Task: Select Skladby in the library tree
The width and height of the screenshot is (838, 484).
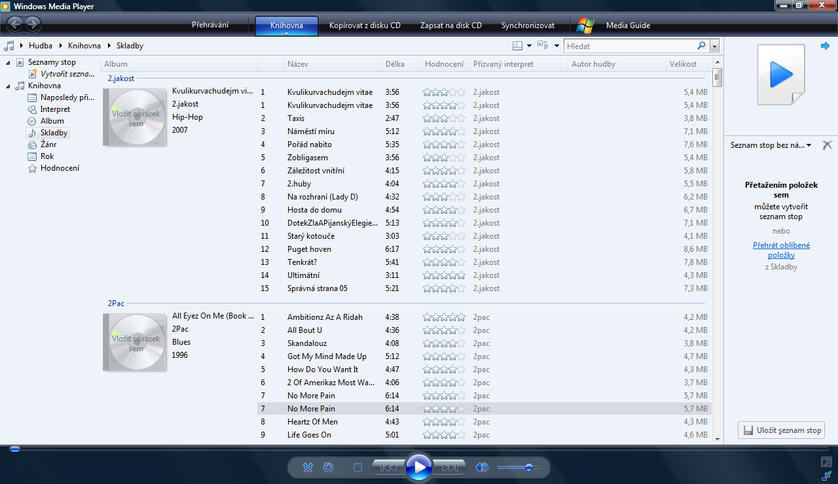Action: [x=54, y=133]
